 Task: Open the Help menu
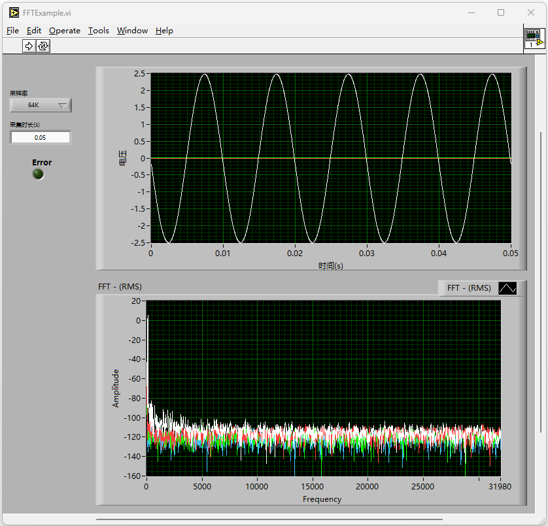click(164, 31)
